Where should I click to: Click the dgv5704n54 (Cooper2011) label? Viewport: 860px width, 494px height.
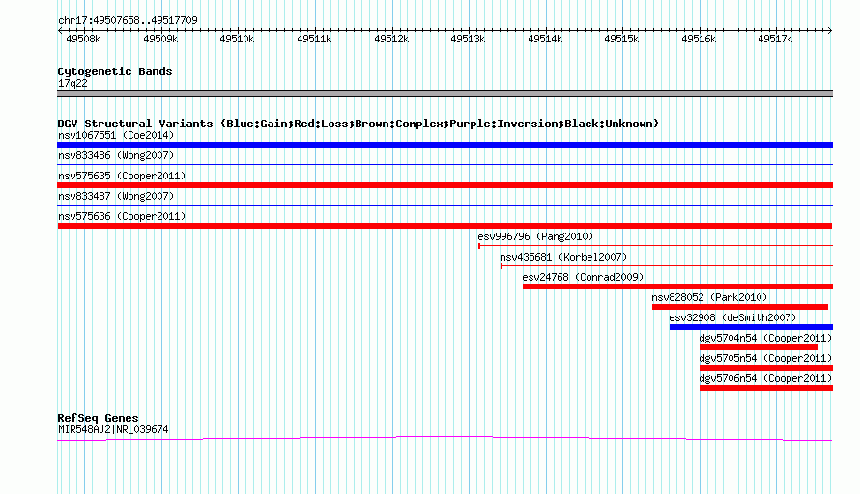coord(765,338)
